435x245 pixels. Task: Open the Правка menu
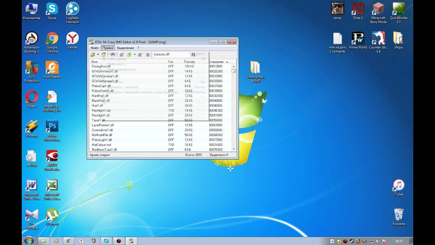108,48
